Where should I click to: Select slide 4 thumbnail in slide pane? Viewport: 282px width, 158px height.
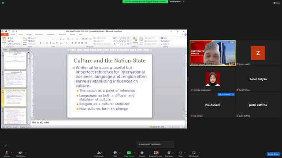tap(15, 116)
